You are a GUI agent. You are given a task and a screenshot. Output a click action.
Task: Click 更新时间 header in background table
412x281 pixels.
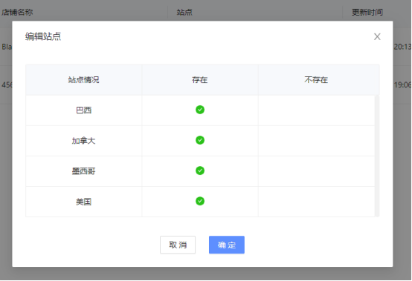[x=367, y=12]
